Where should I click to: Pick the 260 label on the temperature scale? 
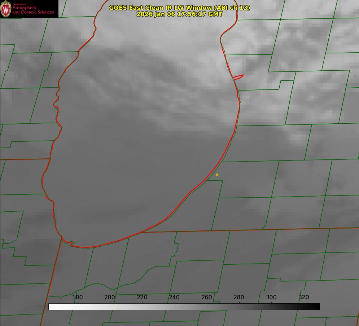click(x=206, y=298)
